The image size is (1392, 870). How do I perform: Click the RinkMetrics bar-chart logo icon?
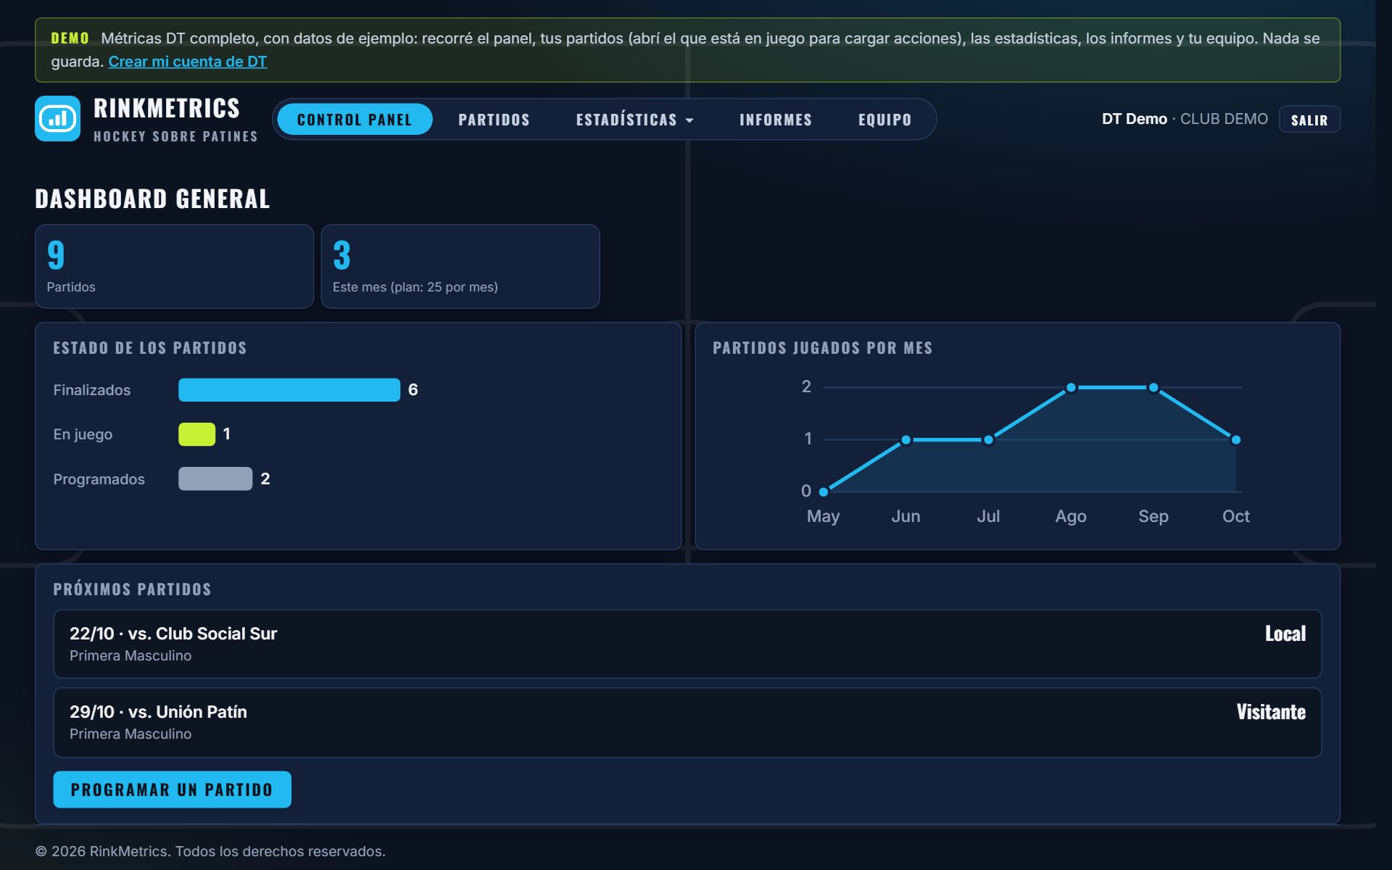coord(57,118)
